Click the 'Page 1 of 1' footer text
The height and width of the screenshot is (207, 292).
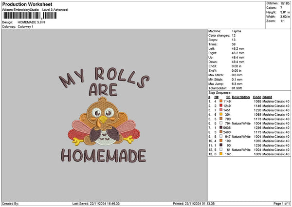click(x=282, y=204)
